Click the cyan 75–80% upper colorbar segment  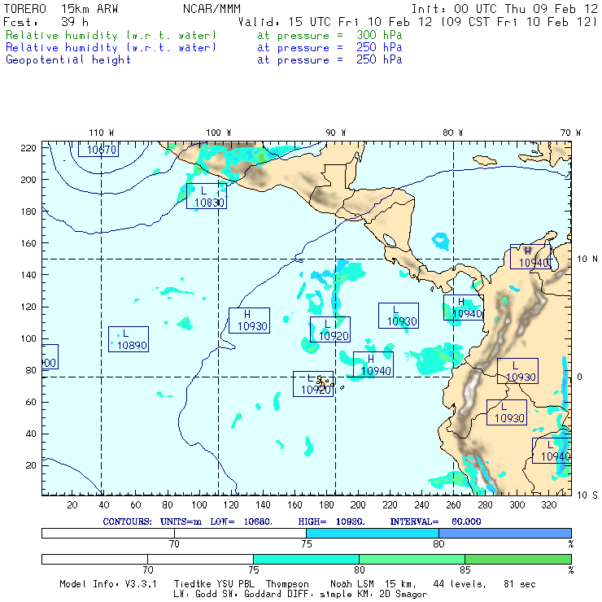click(373, 533)
